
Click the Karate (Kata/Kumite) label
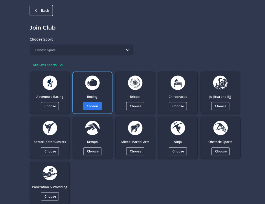(x=50, y=142)
